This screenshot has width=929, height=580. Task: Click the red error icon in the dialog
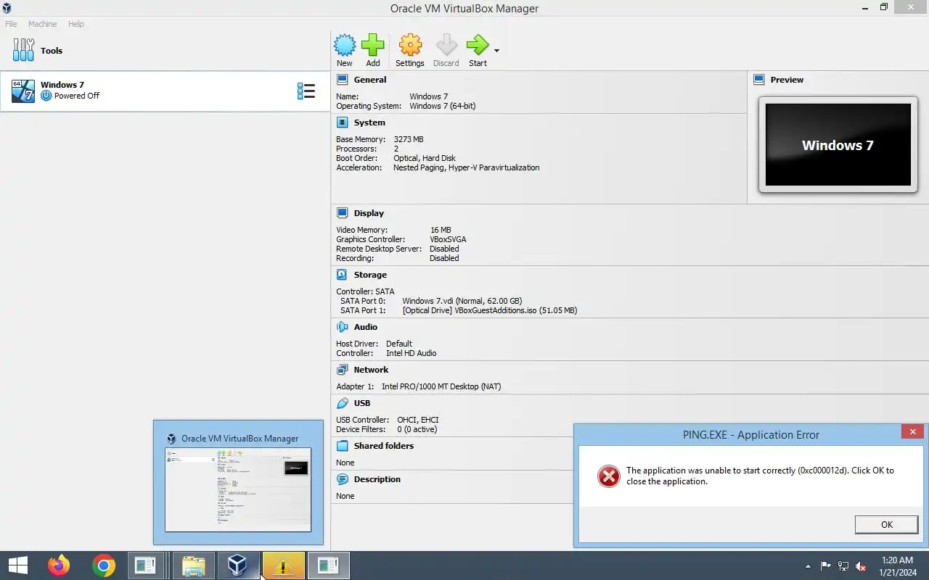(x=608, y=476)
